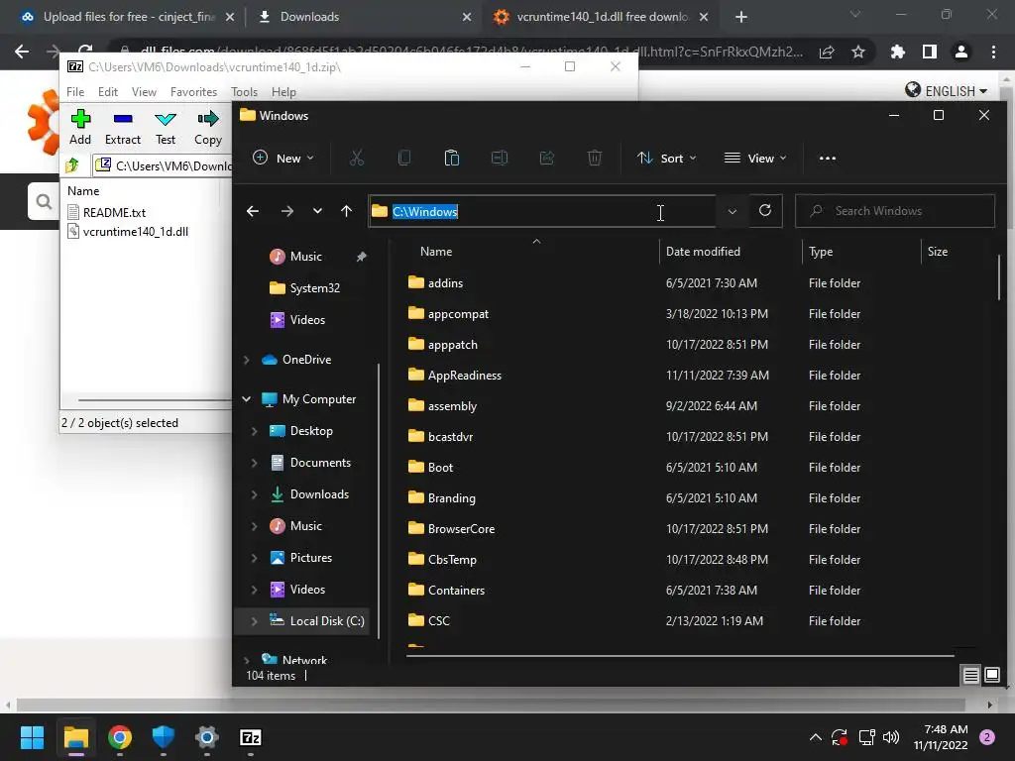
Task: Click the C:\Windows address bar field
Action: [542, 211]
